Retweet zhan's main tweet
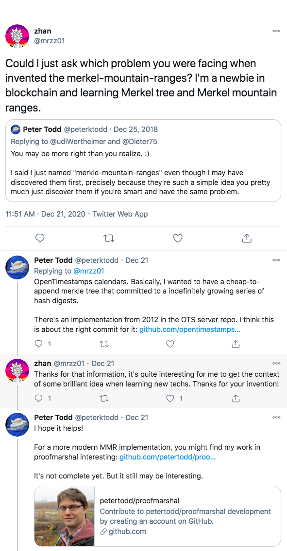The width and height of the screenshot is (287, 551). click(x=109, y=238)
